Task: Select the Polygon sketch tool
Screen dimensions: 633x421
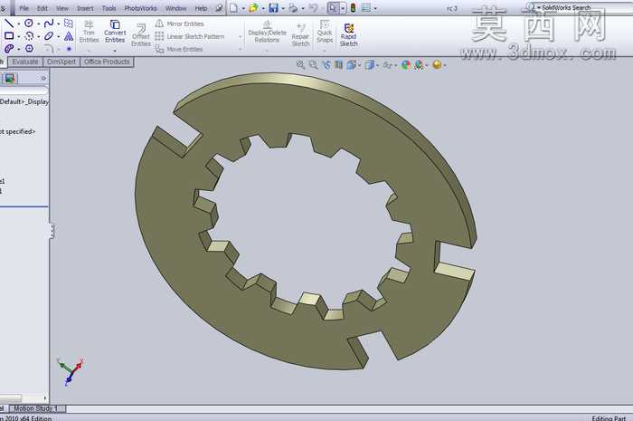Action: click(x=29, y=49)
